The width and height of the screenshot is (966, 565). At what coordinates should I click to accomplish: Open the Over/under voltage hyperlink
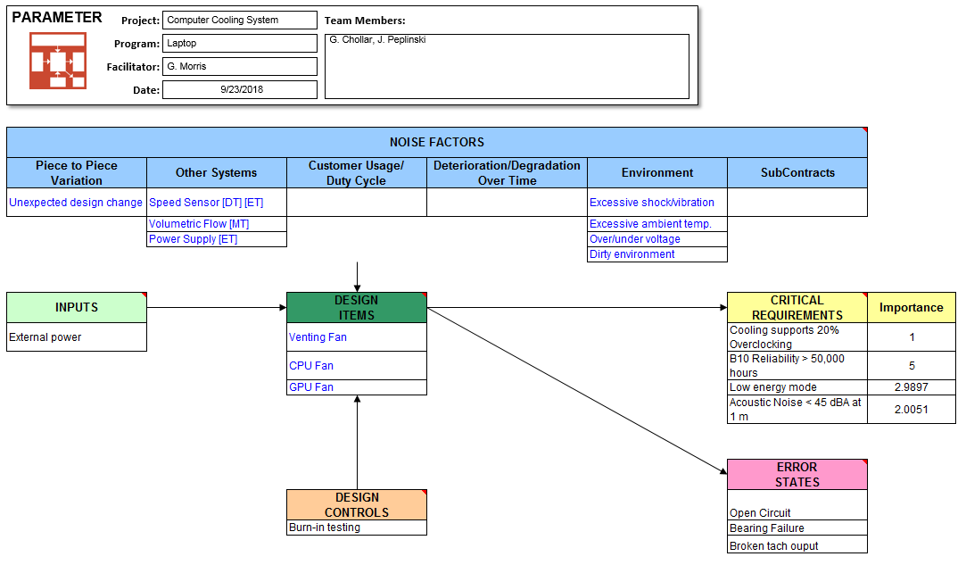[635, 239]
